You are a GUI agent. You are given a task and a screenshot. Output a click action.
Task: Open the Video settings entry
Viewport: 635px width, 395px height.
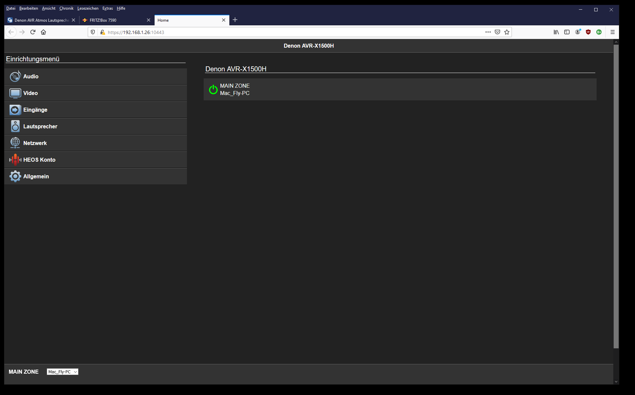tap(96, 93)
